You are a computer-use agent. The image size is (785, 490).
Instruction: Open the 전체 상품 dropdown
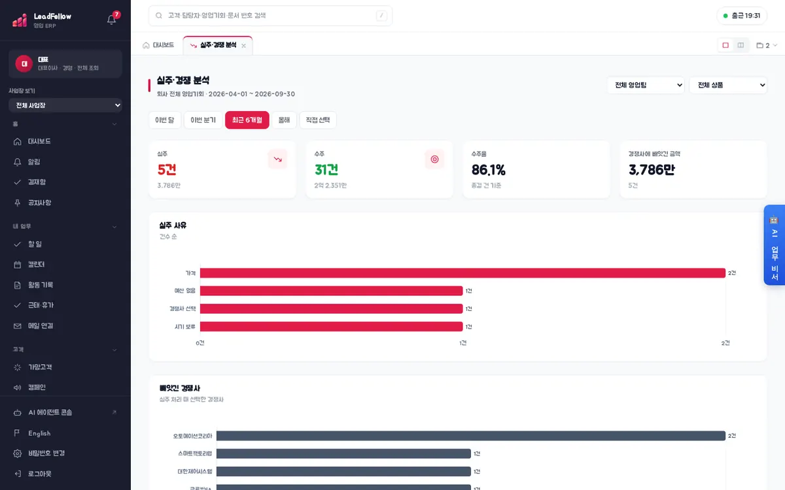pos(728,85)
